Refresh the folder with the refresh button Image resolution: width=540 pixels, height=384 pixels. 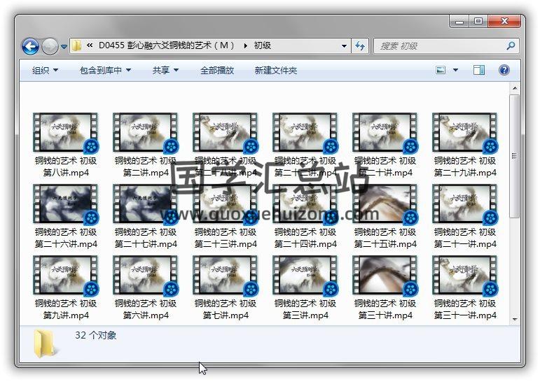point(360,45)
